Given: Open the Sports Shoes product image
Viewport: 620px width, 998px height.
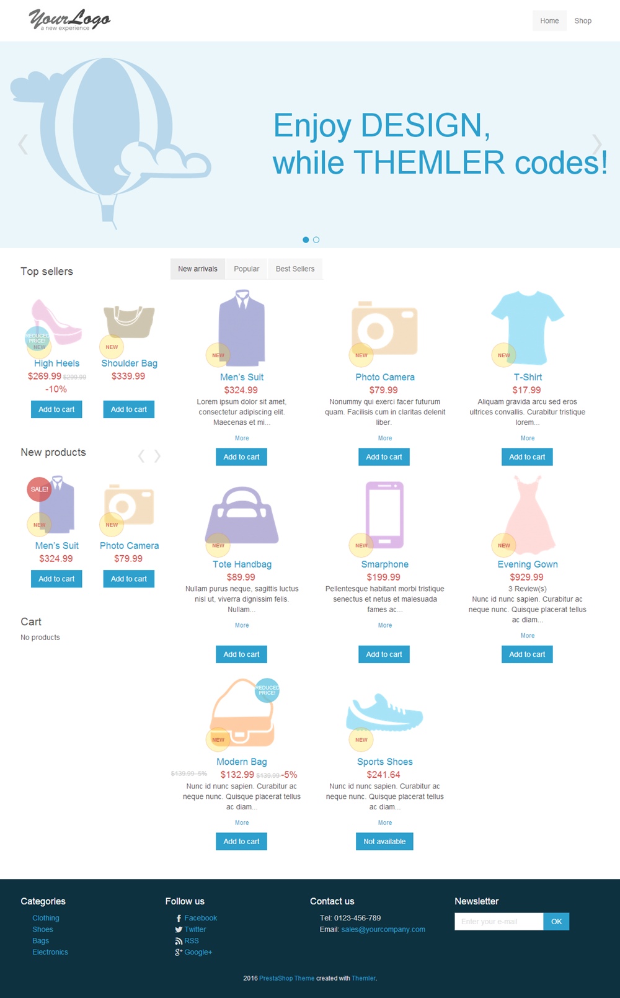Looking at the screenshot, I should 384,713.
